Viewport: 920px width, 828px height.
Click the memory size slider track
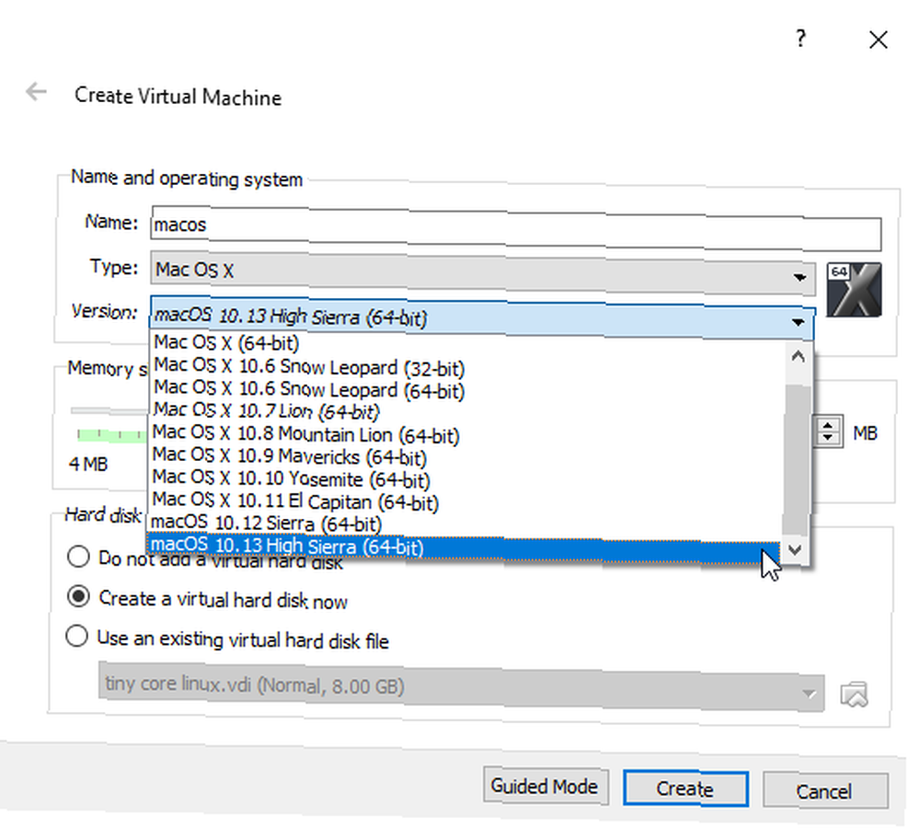pos(109,410)
